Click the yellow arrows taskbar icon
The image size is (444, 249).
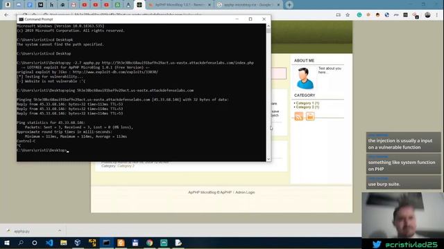click(x=92, y=243)
